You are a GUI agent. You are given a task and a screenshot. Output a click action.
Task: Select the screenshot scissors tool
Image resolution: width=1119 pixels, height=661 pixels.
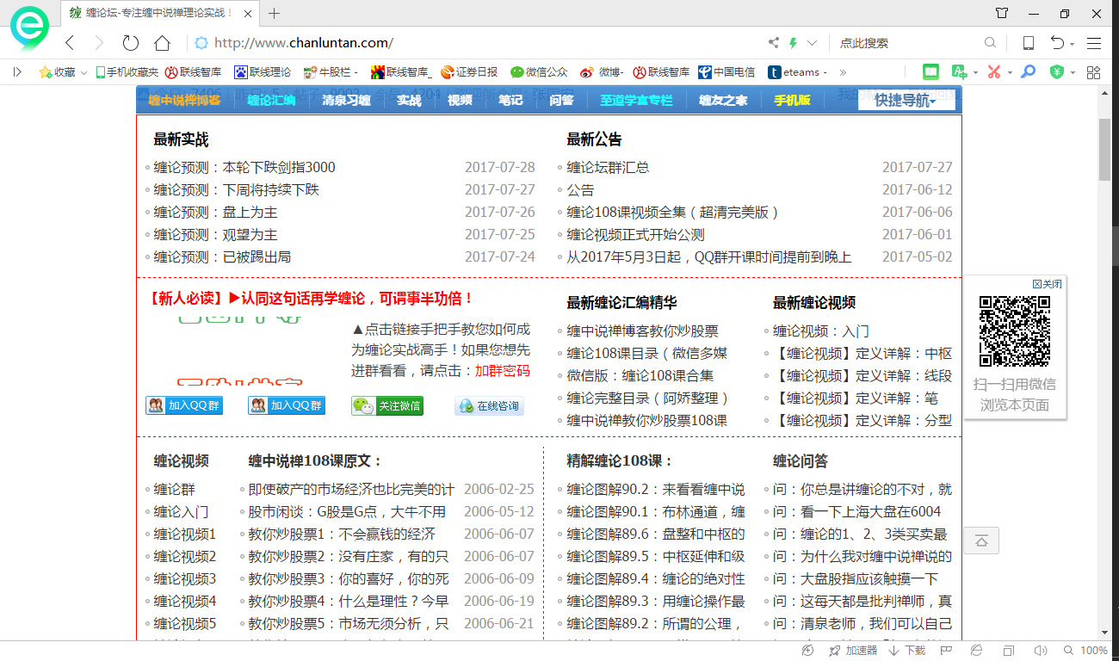click(993, 71)
